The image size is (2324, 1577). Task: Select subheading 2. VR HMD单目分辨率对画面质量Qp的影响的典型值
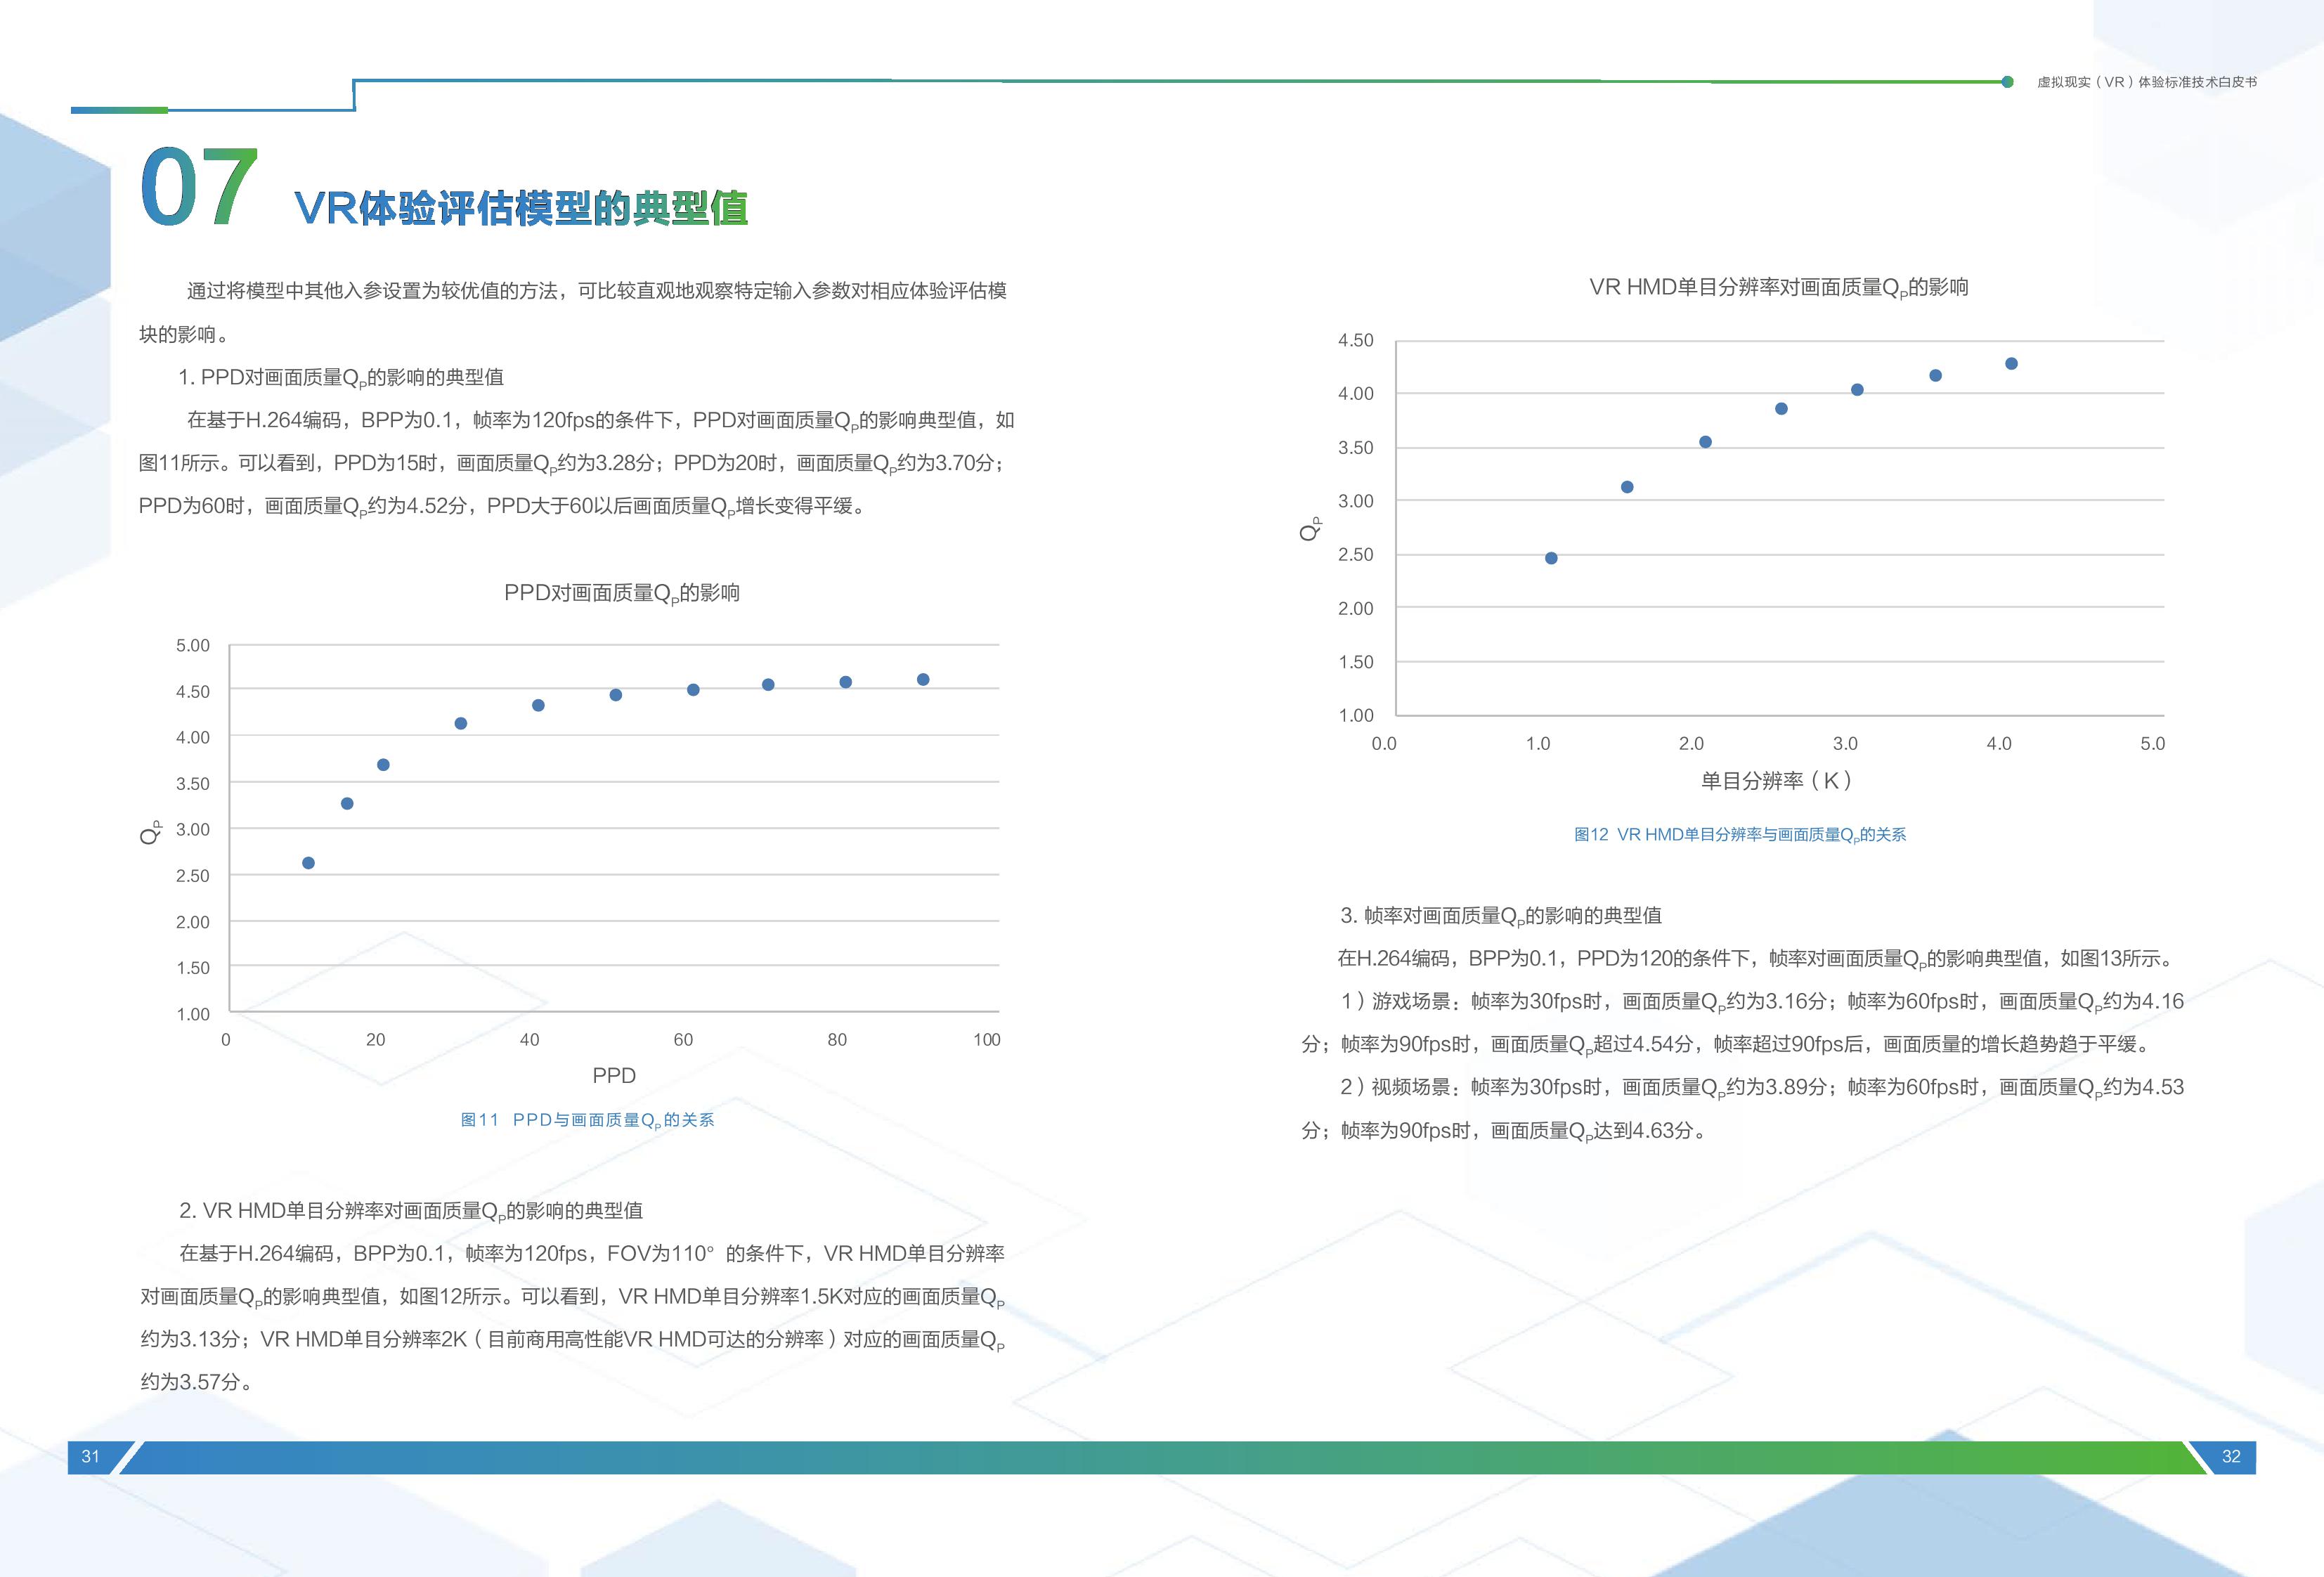click(x=411, y=1211)
